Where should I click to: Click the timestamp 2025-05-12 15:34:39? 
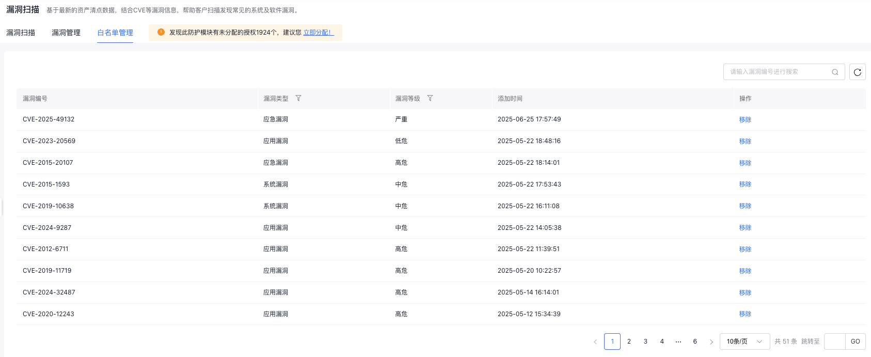click(529, 314)
